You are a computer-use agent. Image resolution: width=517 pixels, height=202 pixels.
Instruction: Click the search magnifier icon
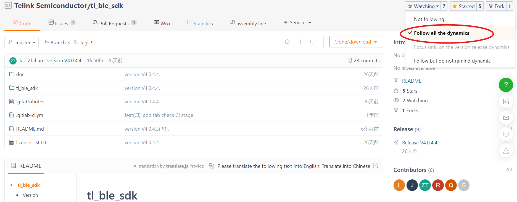click(287, 42)
